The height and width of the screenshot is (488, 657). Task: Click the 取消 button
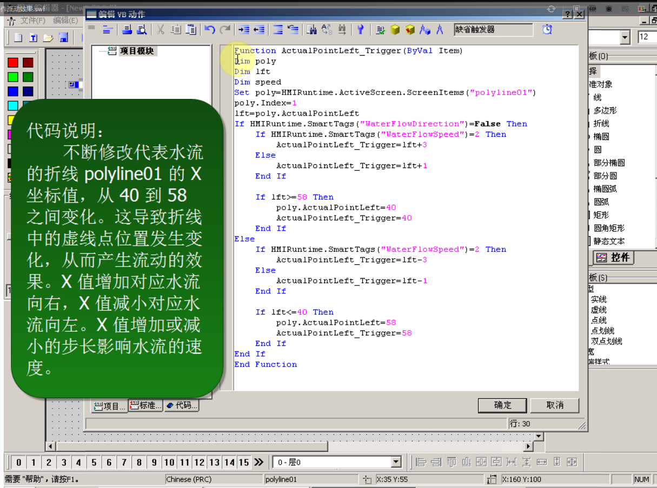555,405
